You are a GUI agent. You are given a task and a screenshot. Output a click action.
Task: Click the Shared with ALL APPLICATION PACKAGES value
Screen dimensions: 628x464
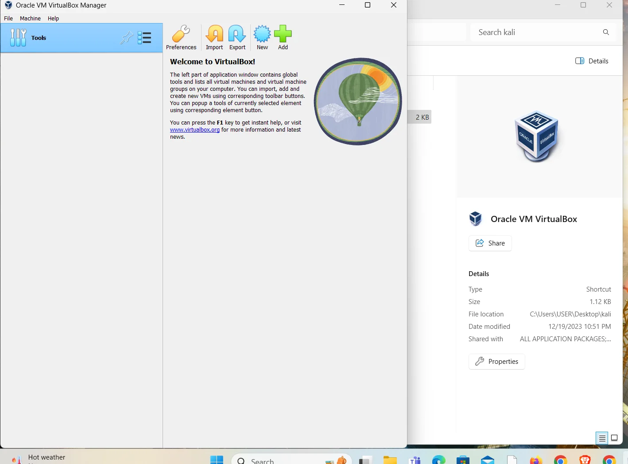click(x=565, y=339)
